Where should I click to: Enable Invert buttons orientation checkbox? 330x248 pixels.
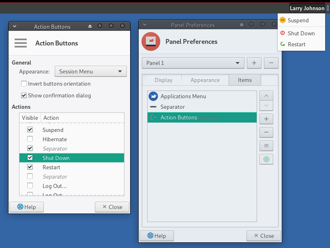24,84
